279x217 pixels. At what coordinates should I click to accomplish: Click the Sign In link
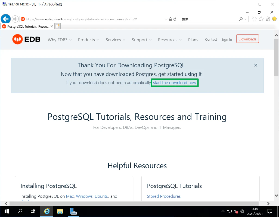click(x=227, y=39)
